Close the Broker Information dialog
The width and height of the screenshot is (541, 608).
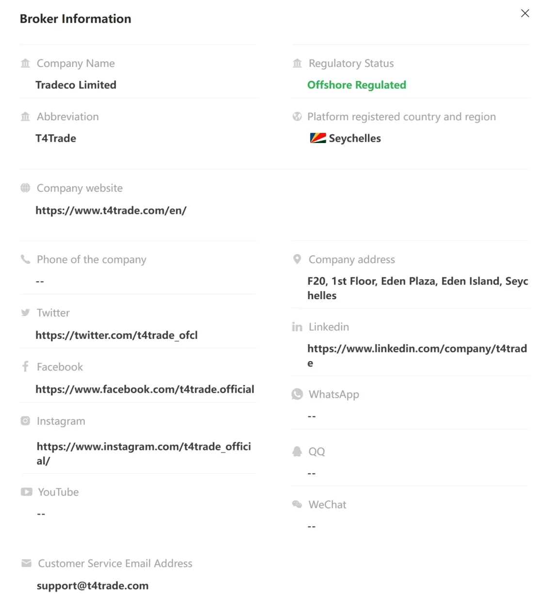tap(525, 14)
